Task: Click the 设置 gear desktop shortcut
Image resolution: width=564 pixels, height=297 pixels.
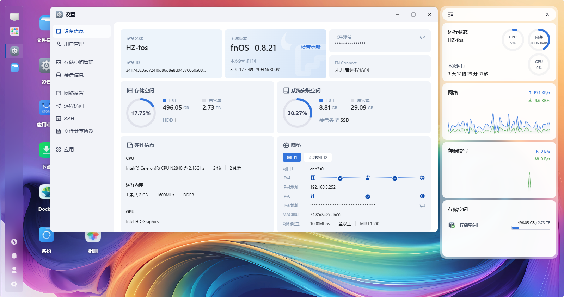Action: pyautogui.click(x=44, y=65)
